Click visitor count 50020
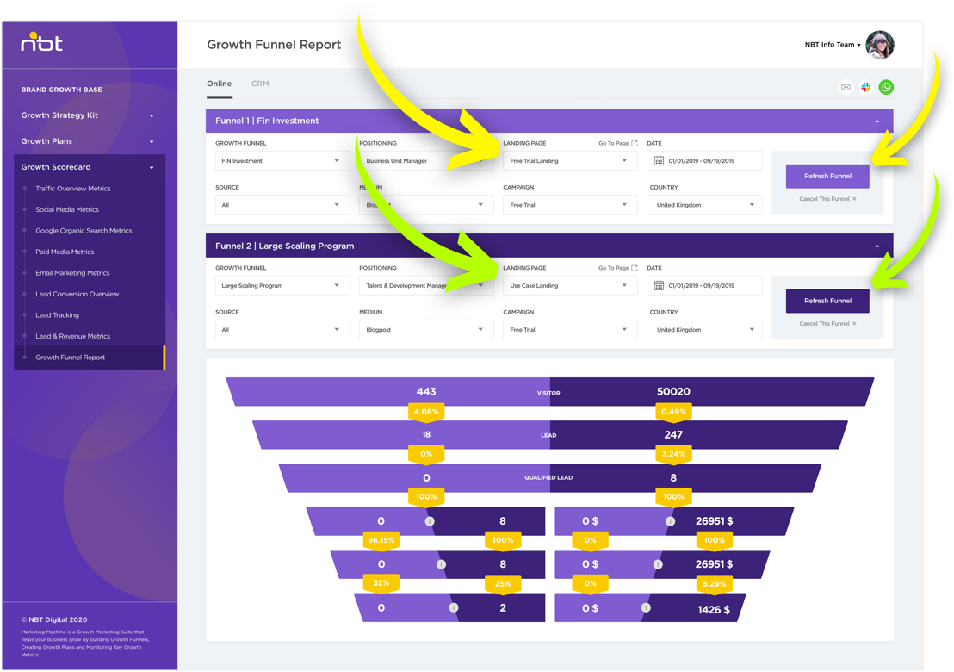Image resolution: width=954 pixels, height=672 pixels. coord(673,391)
